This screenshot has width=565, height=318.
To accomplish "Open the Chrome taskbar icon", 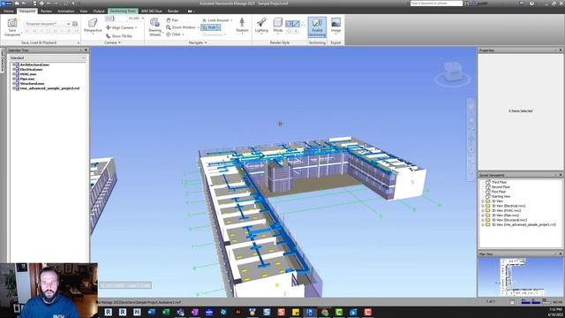I will (324, 312).
